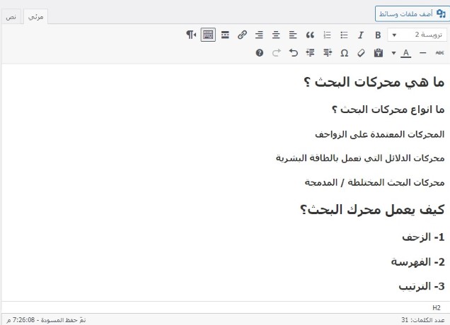This screenshot has width=450, height=325.
Task: Align text left
Action: (293, 35)
